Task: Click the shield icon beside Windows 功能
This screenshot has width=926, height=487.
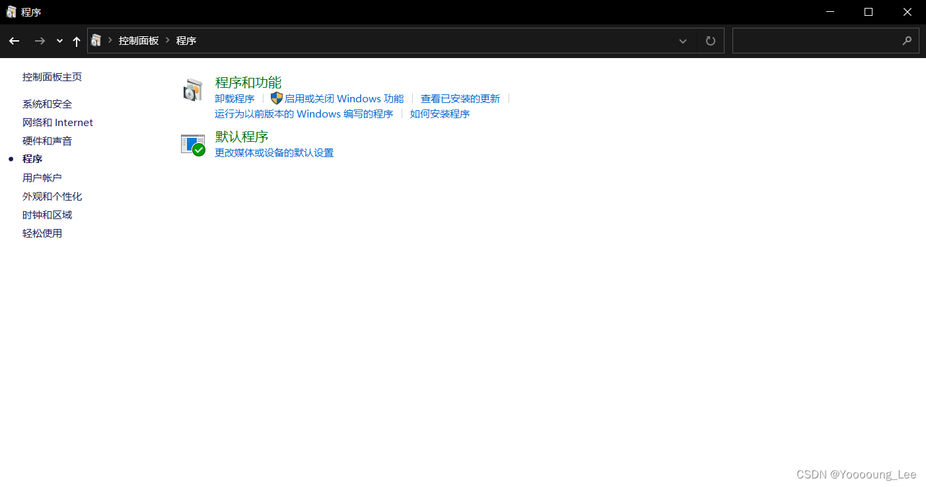Action: coord(277,98)
